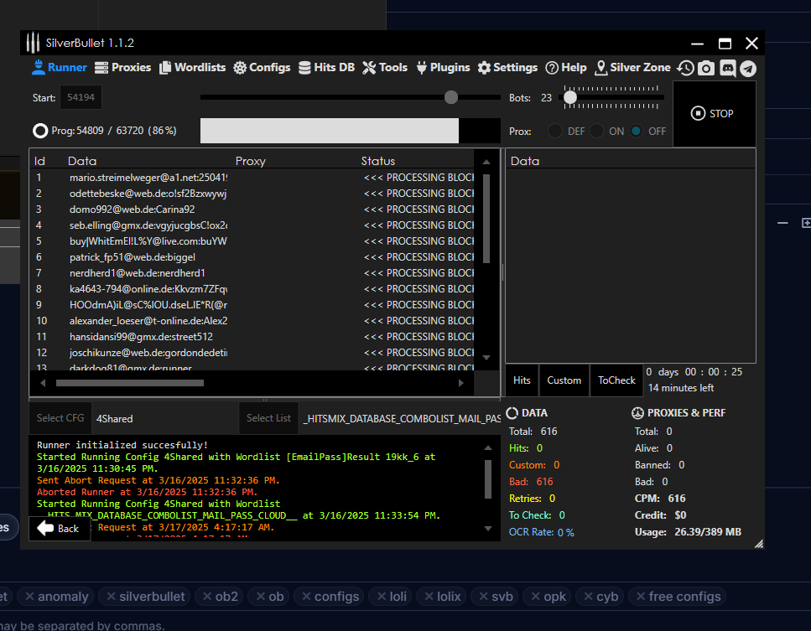The height and width of the screenshot is (631, 811).
Task: Click the Back button
Action: (x=59, y=529)
